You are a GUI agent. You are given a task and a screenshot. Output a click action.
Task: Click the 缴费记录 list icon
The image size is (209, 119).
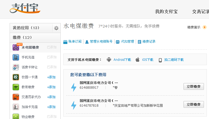(140, 42)
